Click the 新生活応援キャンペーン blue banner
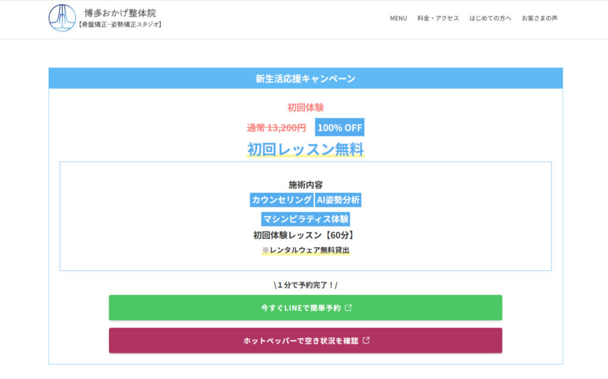 point(305,78)
